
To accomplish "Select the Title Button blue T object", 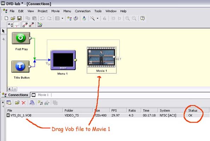I will pyautogui.click(x=21, y=67).
